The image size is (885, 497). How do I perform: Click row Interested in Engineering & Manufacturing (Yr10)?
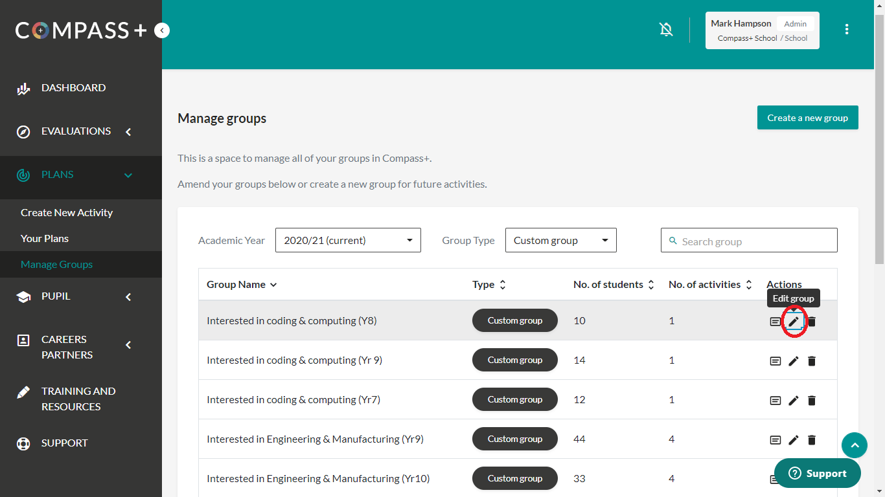pyautogui.click(x=518, y=478)
